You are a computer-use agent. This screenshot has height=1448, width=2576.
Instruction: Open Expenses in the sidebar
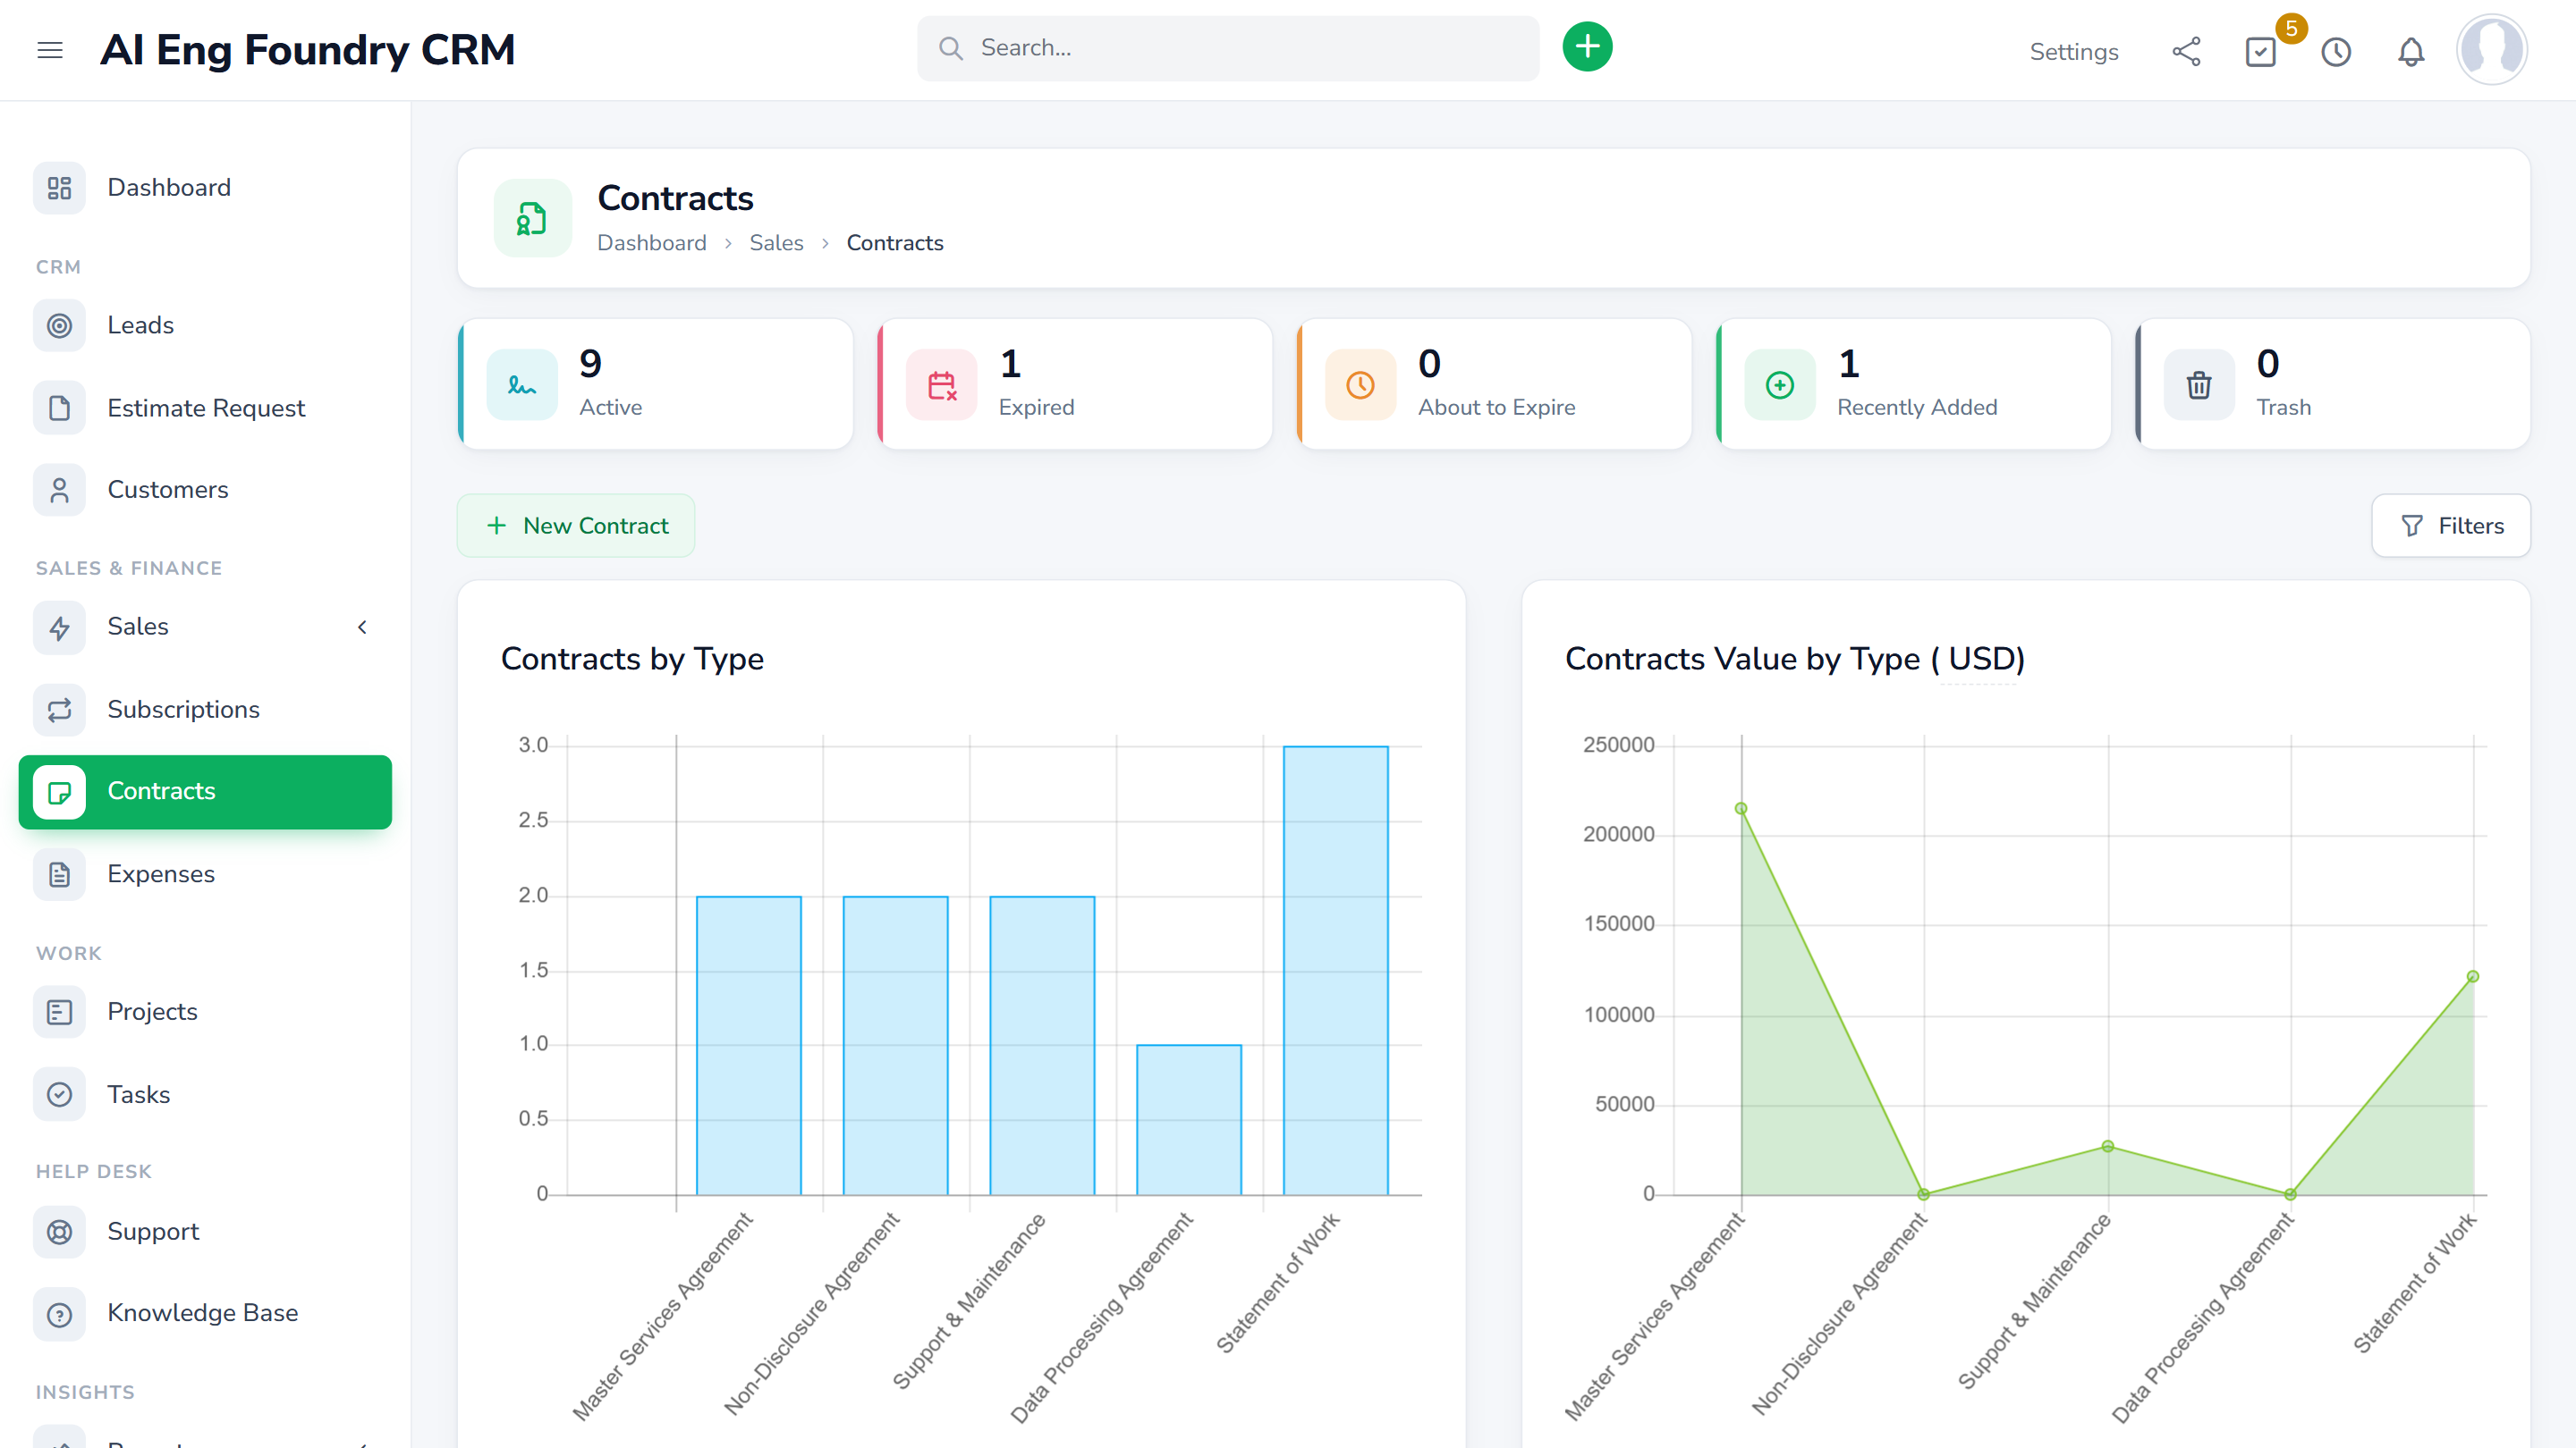[x=205, y=874]
